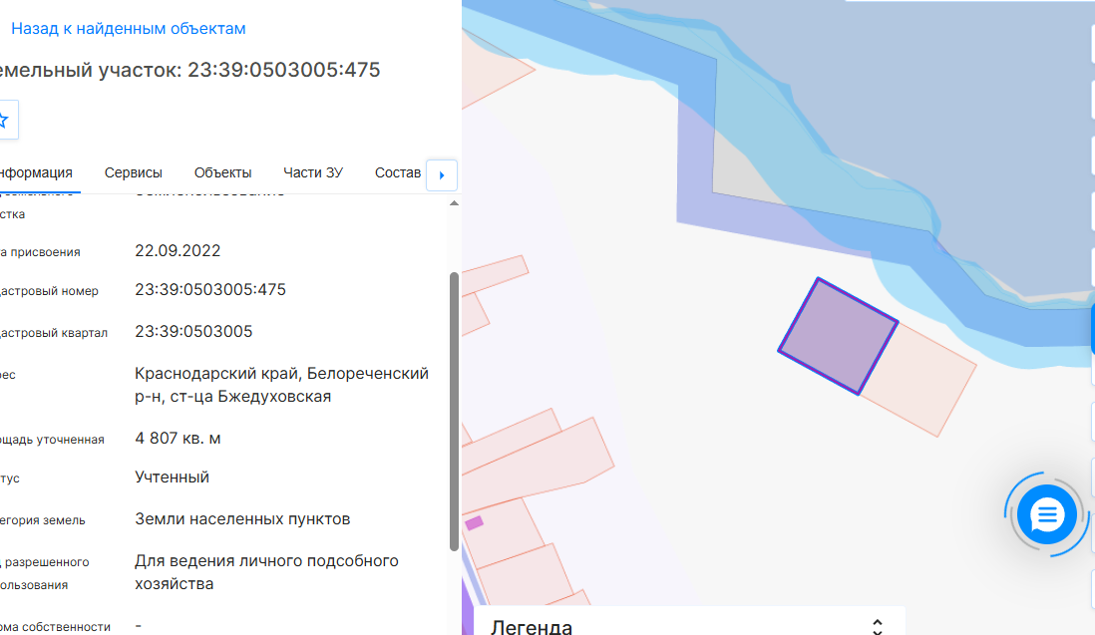Add parcel to favorites with star icon

click(x=4, y=120)
